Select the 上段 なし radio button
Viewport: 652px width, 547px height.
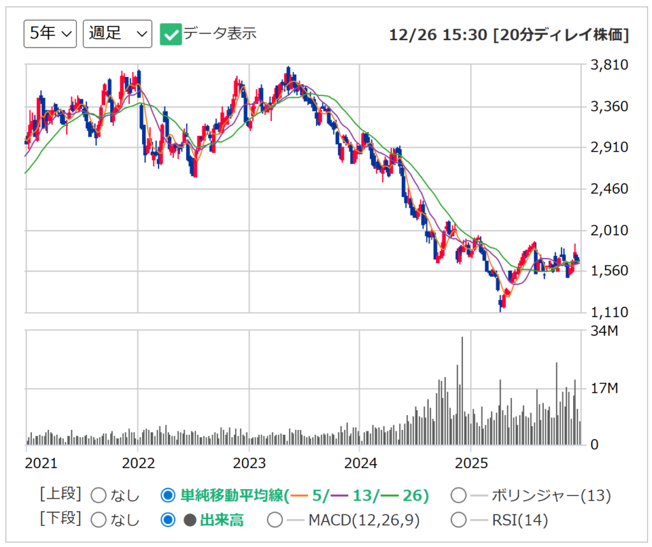(99, 495)
